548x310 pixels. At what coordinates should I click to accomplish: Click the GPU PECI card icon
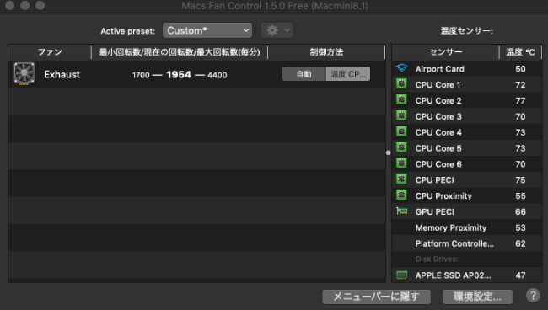coord(402,211)
